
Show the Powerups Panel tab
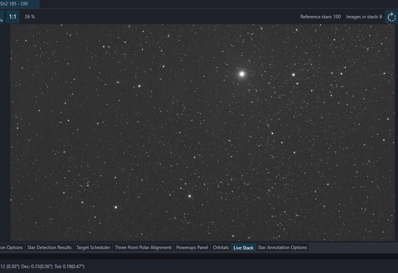(192, 247)
